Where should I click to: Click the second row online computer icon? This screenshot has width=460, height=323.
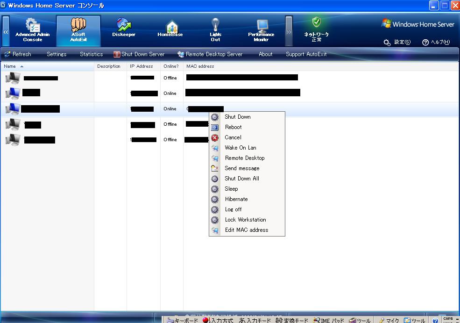13,93
